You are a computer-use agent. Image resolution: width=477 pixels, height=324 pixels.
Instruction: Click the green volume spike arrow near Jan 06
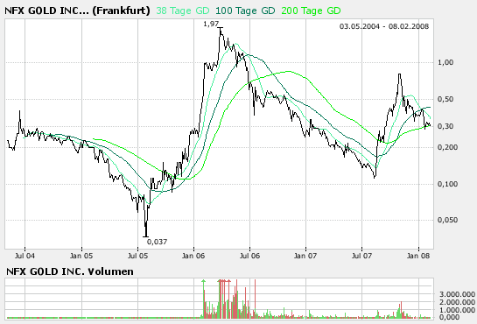204,281
